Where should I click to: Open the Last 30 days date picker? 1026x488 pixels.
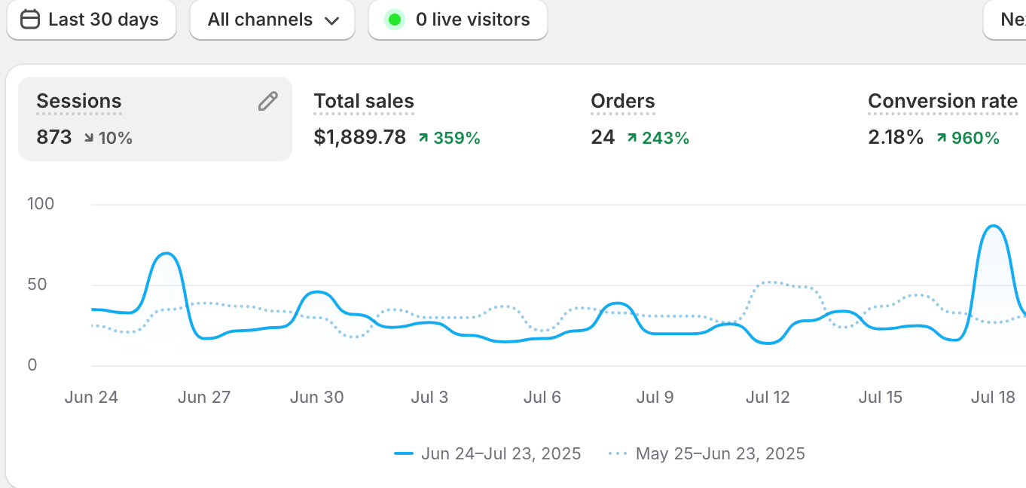pyautogui.click(x=91, y=20)
